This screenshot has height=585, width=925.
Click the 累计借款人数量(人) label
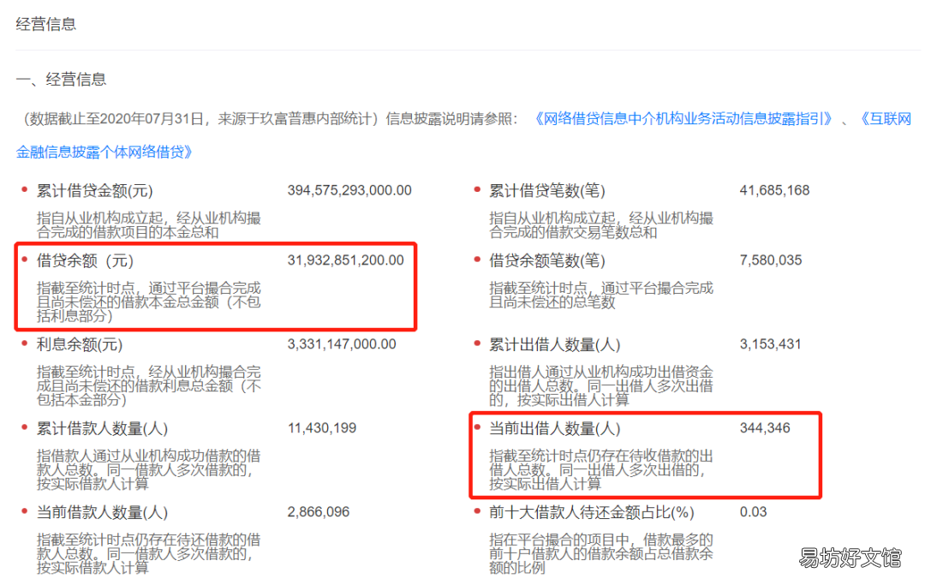[x=102, y=428]
